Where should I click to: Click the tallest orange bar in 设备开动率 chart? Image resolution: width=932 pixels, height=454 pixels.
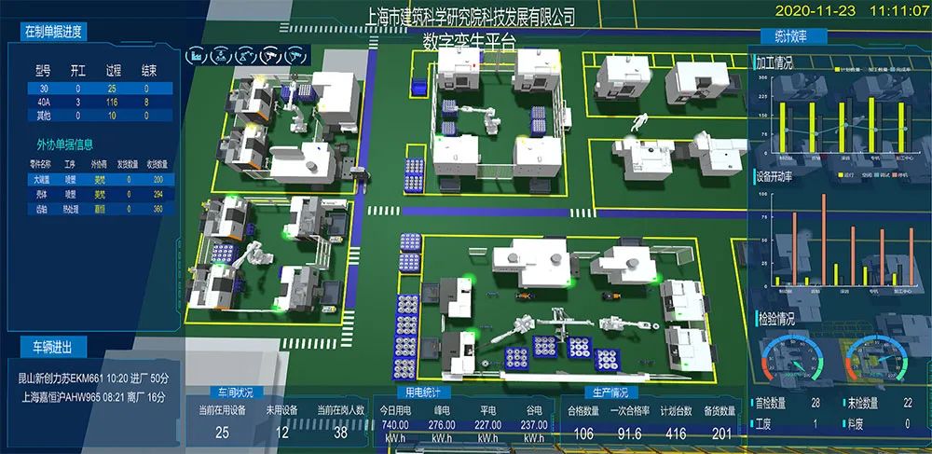coord(823,240)
